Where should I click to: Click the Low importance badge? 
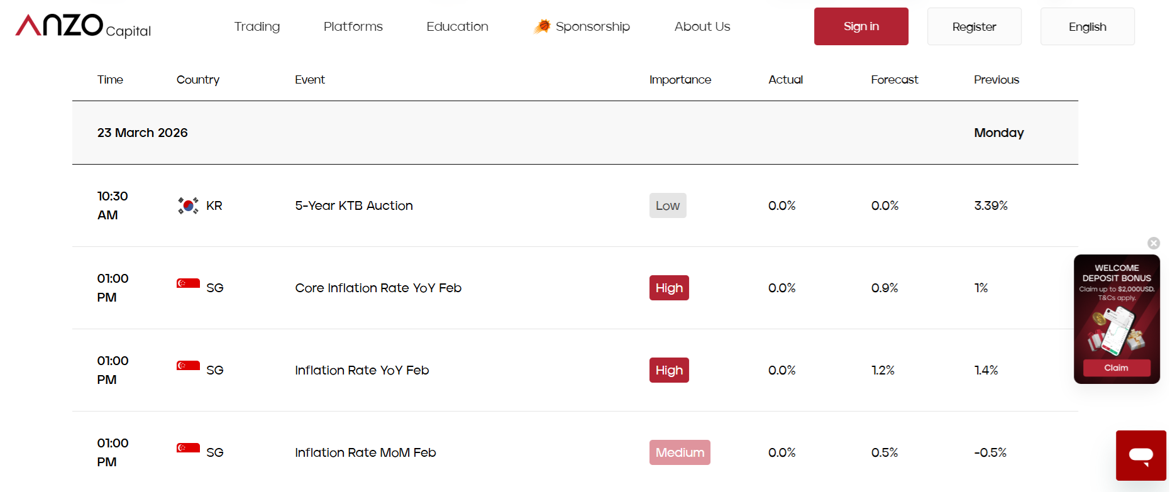[668, 205]
